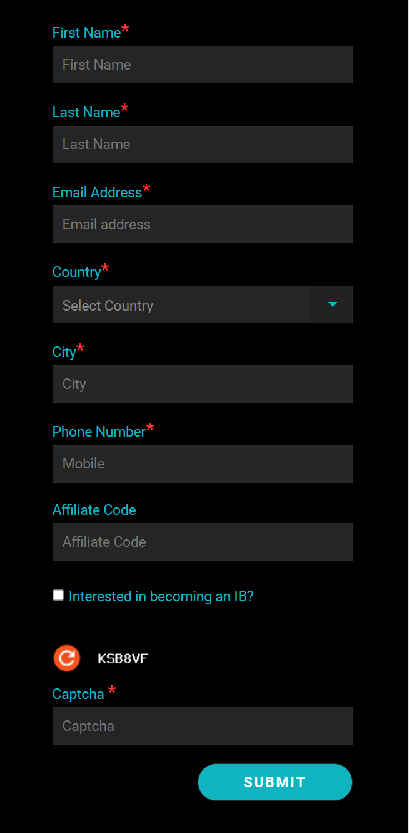Click the First Name label text
The height and width of the screenshot is (833, 409).
tap(86, 33)
